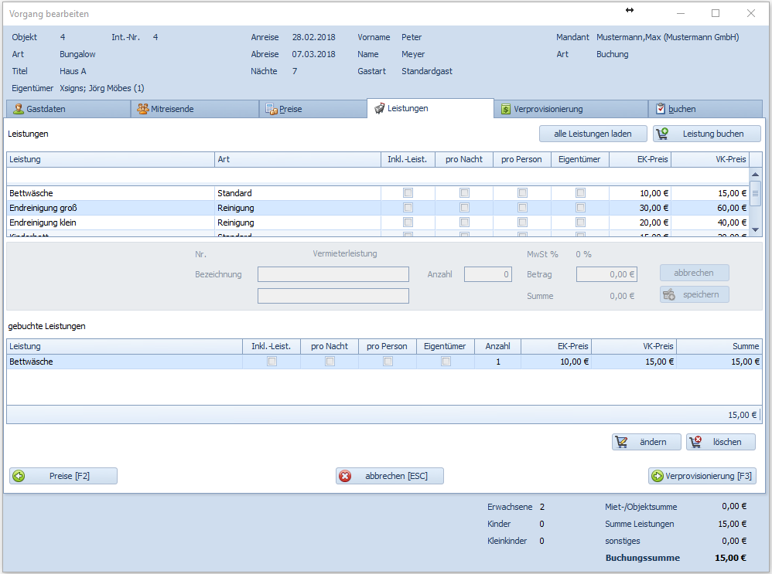Click the 60,00 € VK-Preis cell
This screenshot has height=574, width=772.
pos(710,208)
